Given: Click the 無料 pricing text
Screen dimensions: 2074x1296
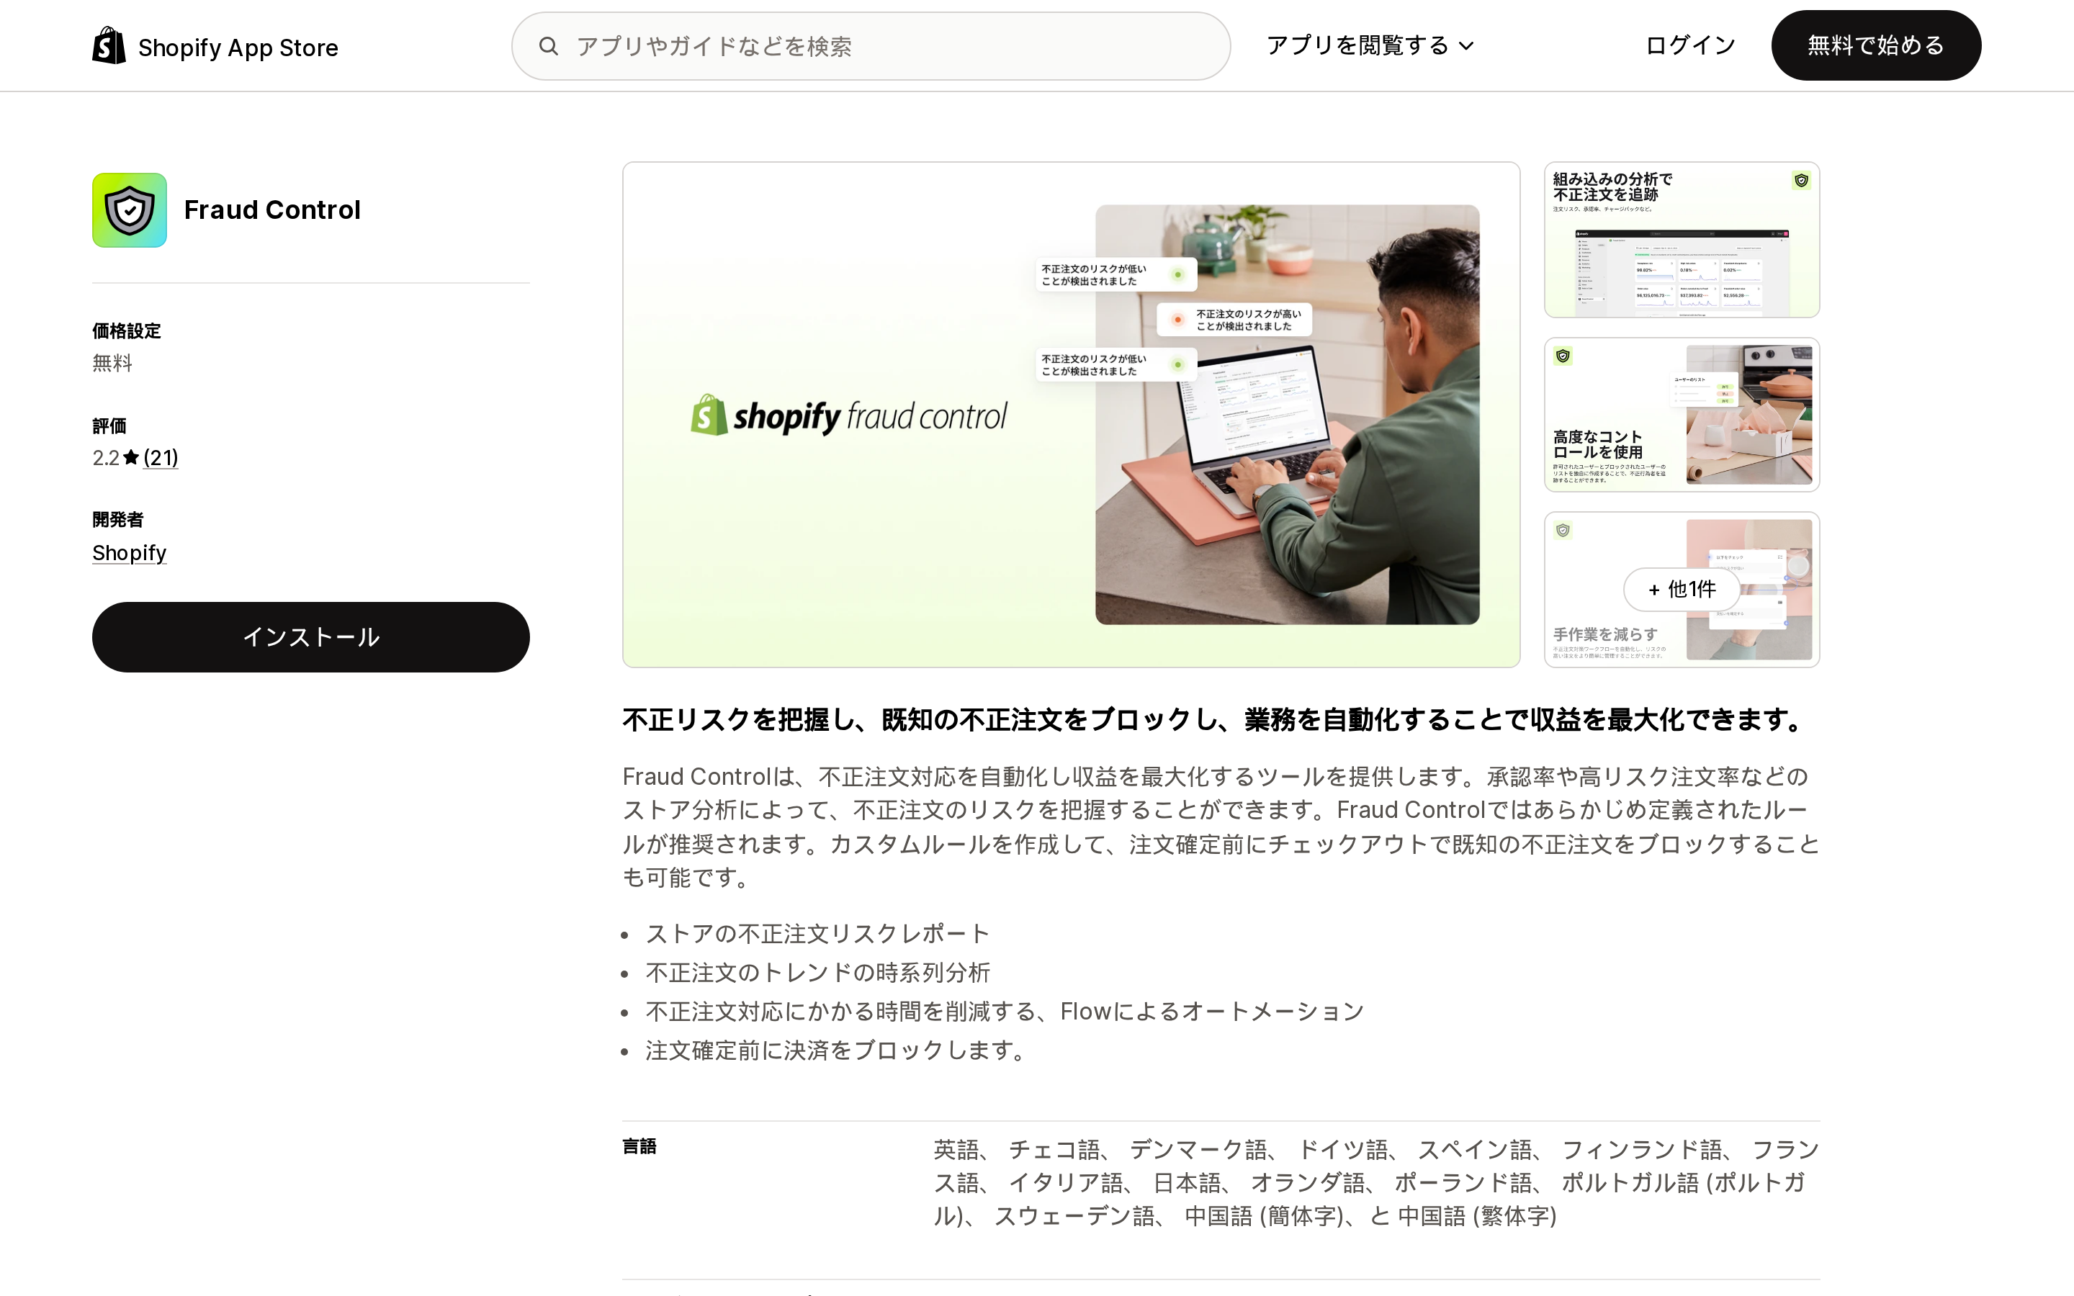Looking at the screenshot, I should pos(112,363).
